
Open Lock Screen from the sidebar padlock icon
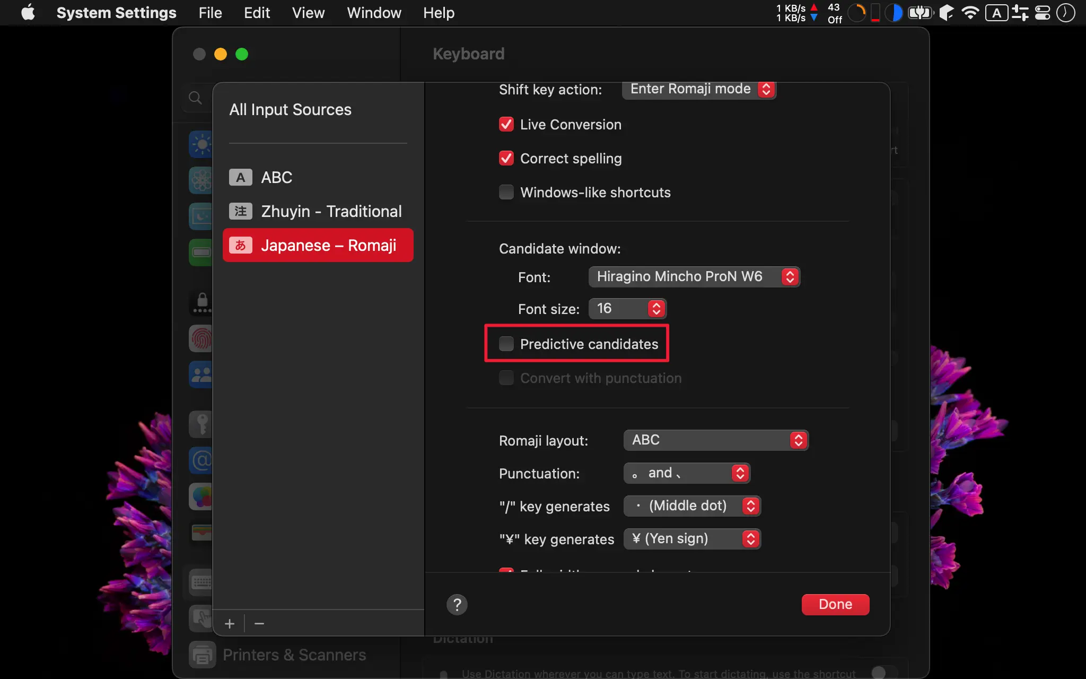pyautogui.click(x=201, y=303)
